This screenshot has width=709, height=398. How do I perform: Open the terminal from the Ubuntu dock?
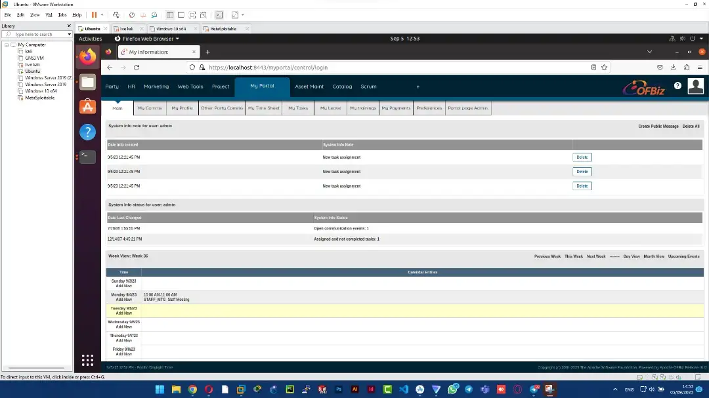coord(87,156)
